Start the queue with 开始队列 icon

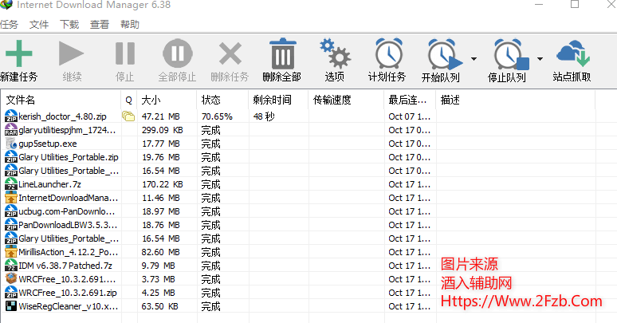pyautogui.click(x=441, y=54)
